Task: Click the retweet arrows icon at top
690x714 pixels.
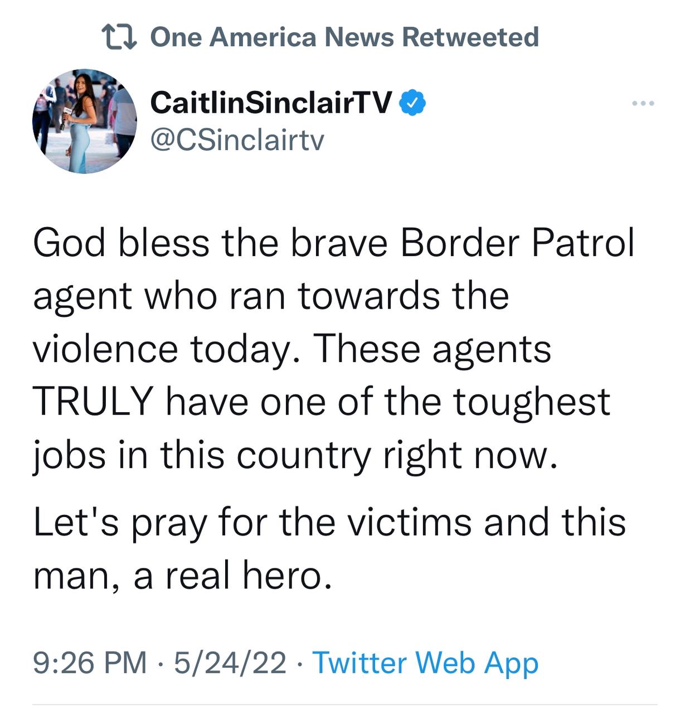Action: pyautogui.click(x=119, y=37)
